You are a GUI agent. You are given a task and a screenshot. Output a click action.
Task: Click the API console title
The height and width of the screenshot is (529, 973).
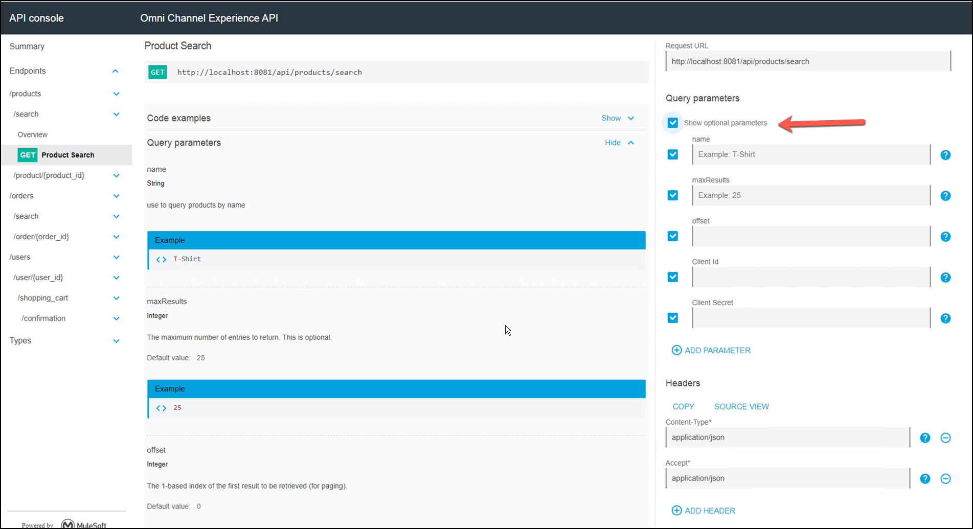coord(37,18)
